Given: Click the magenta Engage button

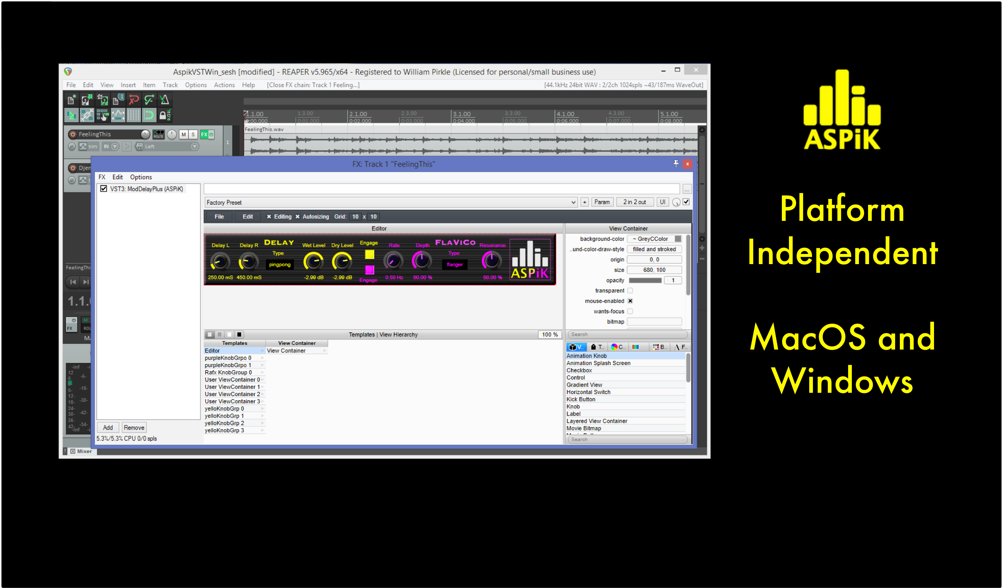Looking at the screenshot, I should [x=369, y=270].
